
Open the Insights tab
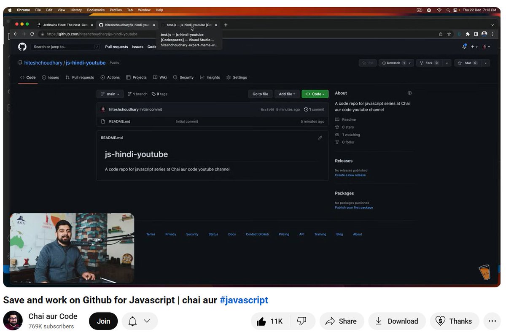click(x=210, y=78)
